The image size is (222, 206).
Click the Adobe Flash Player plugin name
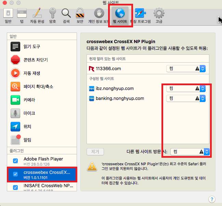click(x=43, y=159)
